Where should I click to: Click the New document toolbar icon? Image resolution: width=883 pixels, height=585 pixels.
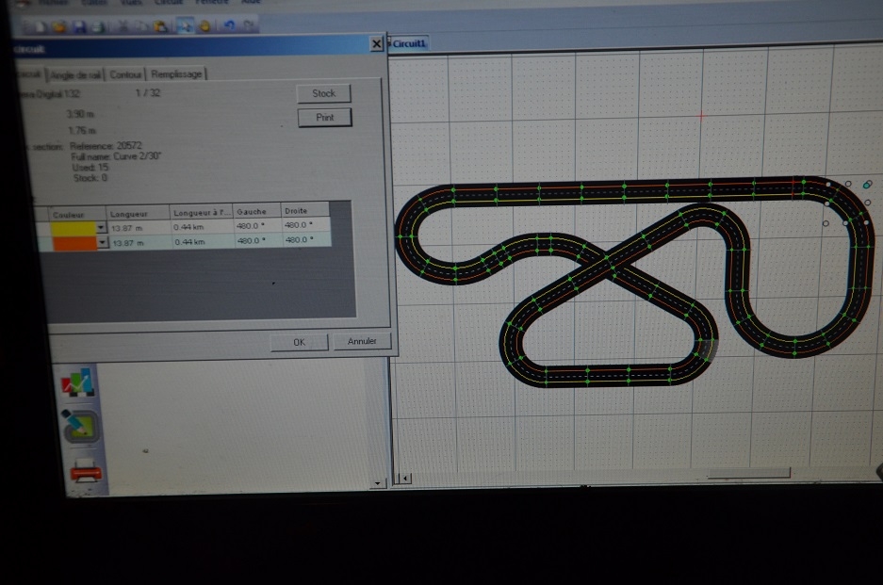41,27
